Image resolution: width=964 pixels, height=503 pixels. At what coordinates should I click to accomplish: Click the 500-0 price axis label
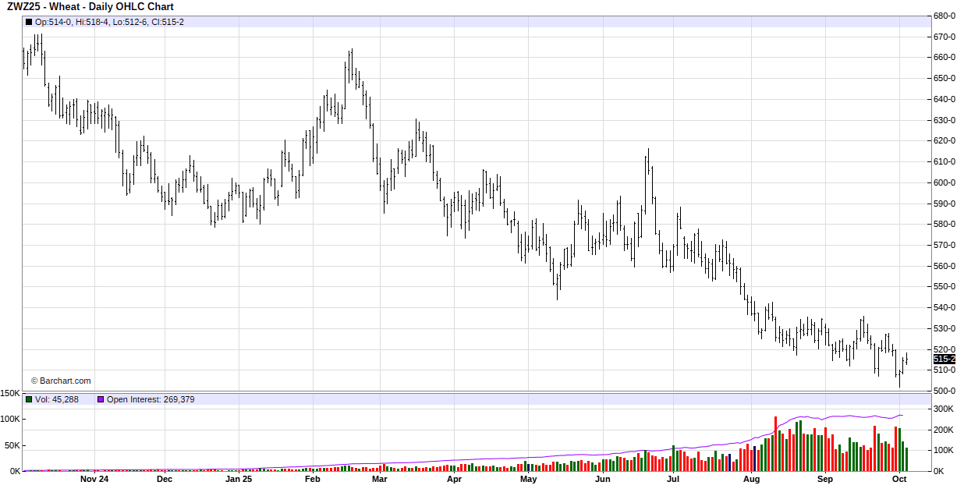pyautogui.click(x=945, y=391)
